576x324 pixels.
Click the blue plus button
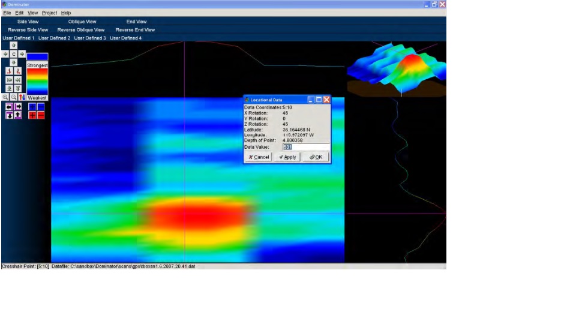(x=33, y=107)
